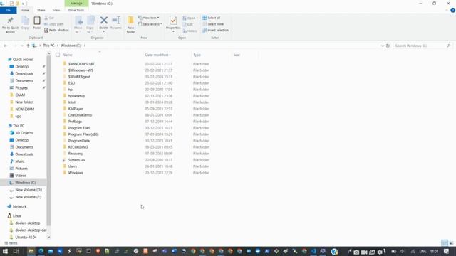Click the Paste ribbon icon
Image resolution: width=456 pixels, height=256 pixels.
(x=36, y=23)
